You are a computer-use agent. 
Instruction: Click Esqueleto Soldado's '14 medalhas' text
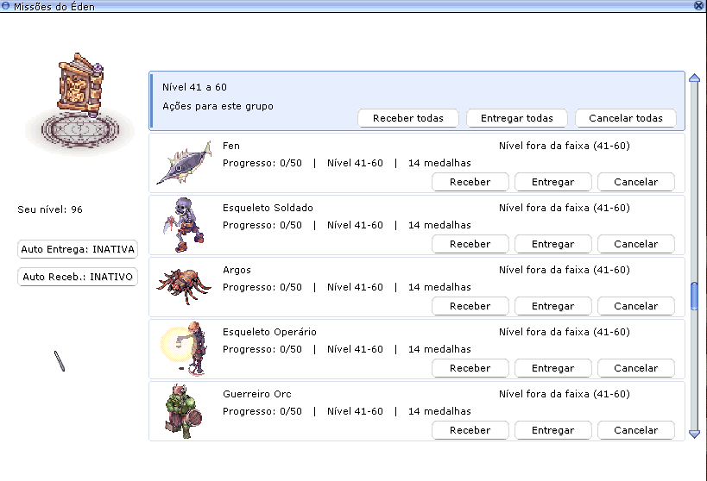(439, 225)
